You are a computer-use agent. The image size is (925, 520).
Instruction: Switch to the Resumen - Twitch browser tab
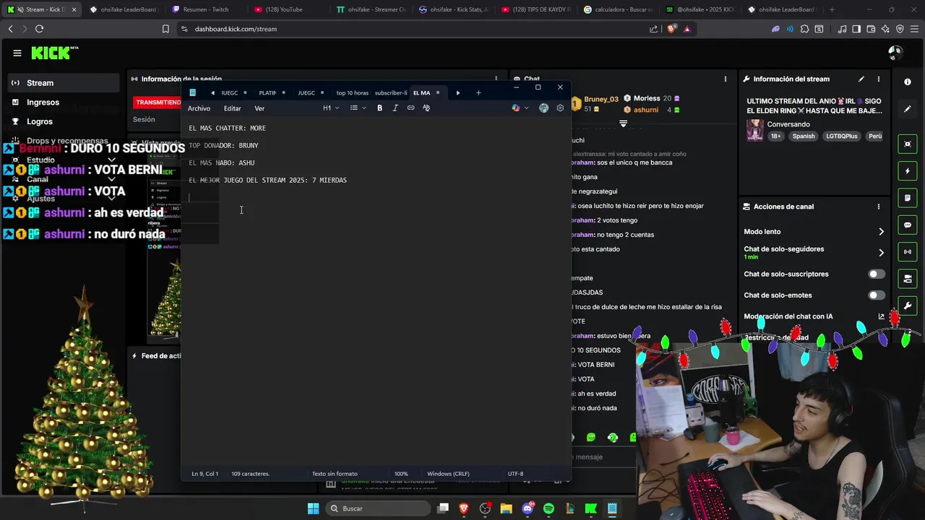pyautogui.click(x=205, y=9)
